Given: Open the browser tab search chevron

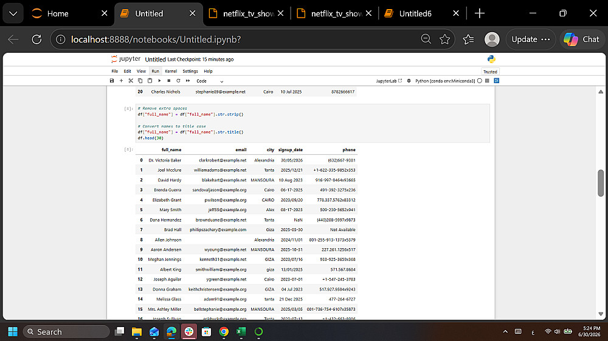Looking at the screenshot, I should point(13,13).
